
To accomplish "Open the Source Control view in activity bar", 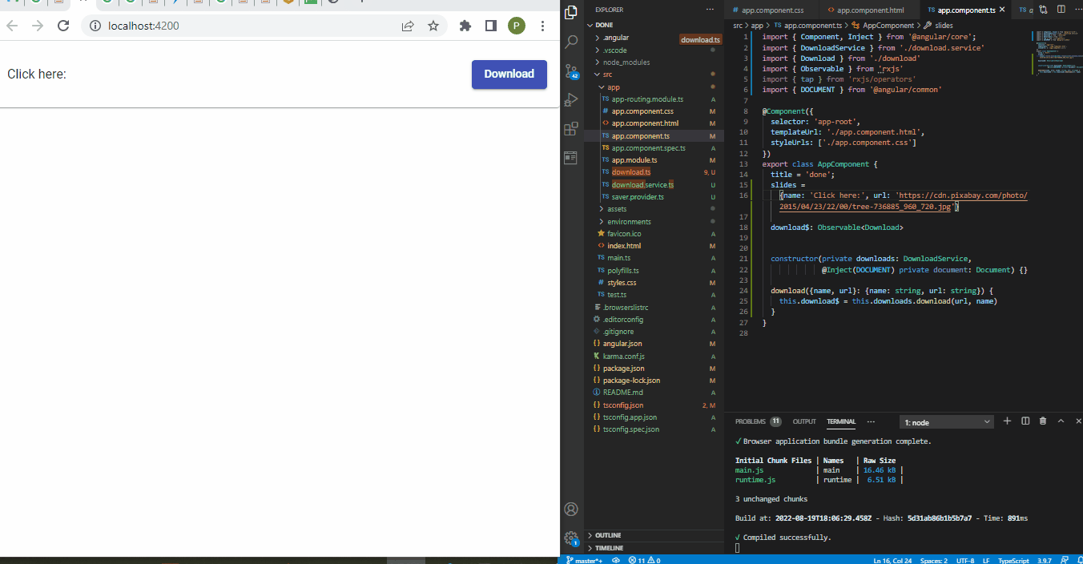I will [571, 71].
